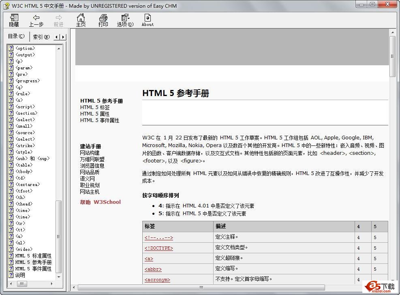The image size is (400, 295).
Task: Switch to the 目录 (Contents) tab
Action: point(16,36)
